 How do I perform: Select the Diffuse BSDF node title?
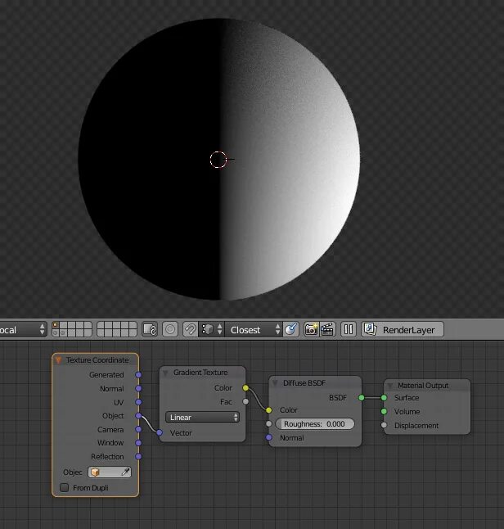pos(304,383)
